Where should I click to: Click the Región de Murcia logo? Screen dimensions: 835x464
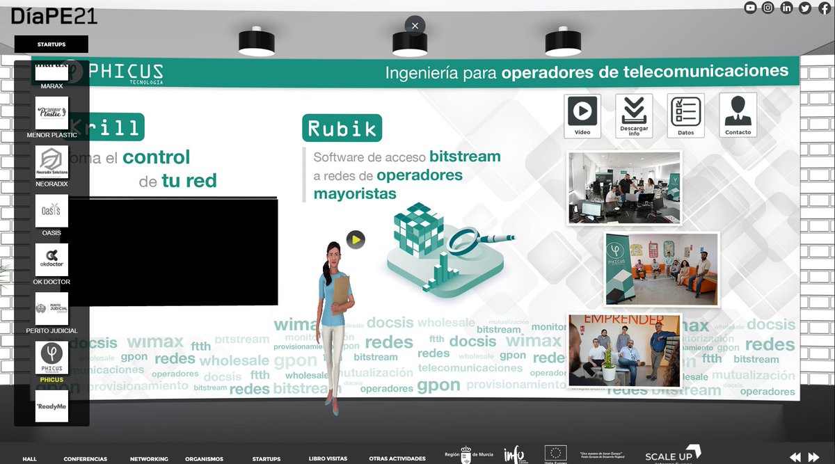click(x=469, y=455)
